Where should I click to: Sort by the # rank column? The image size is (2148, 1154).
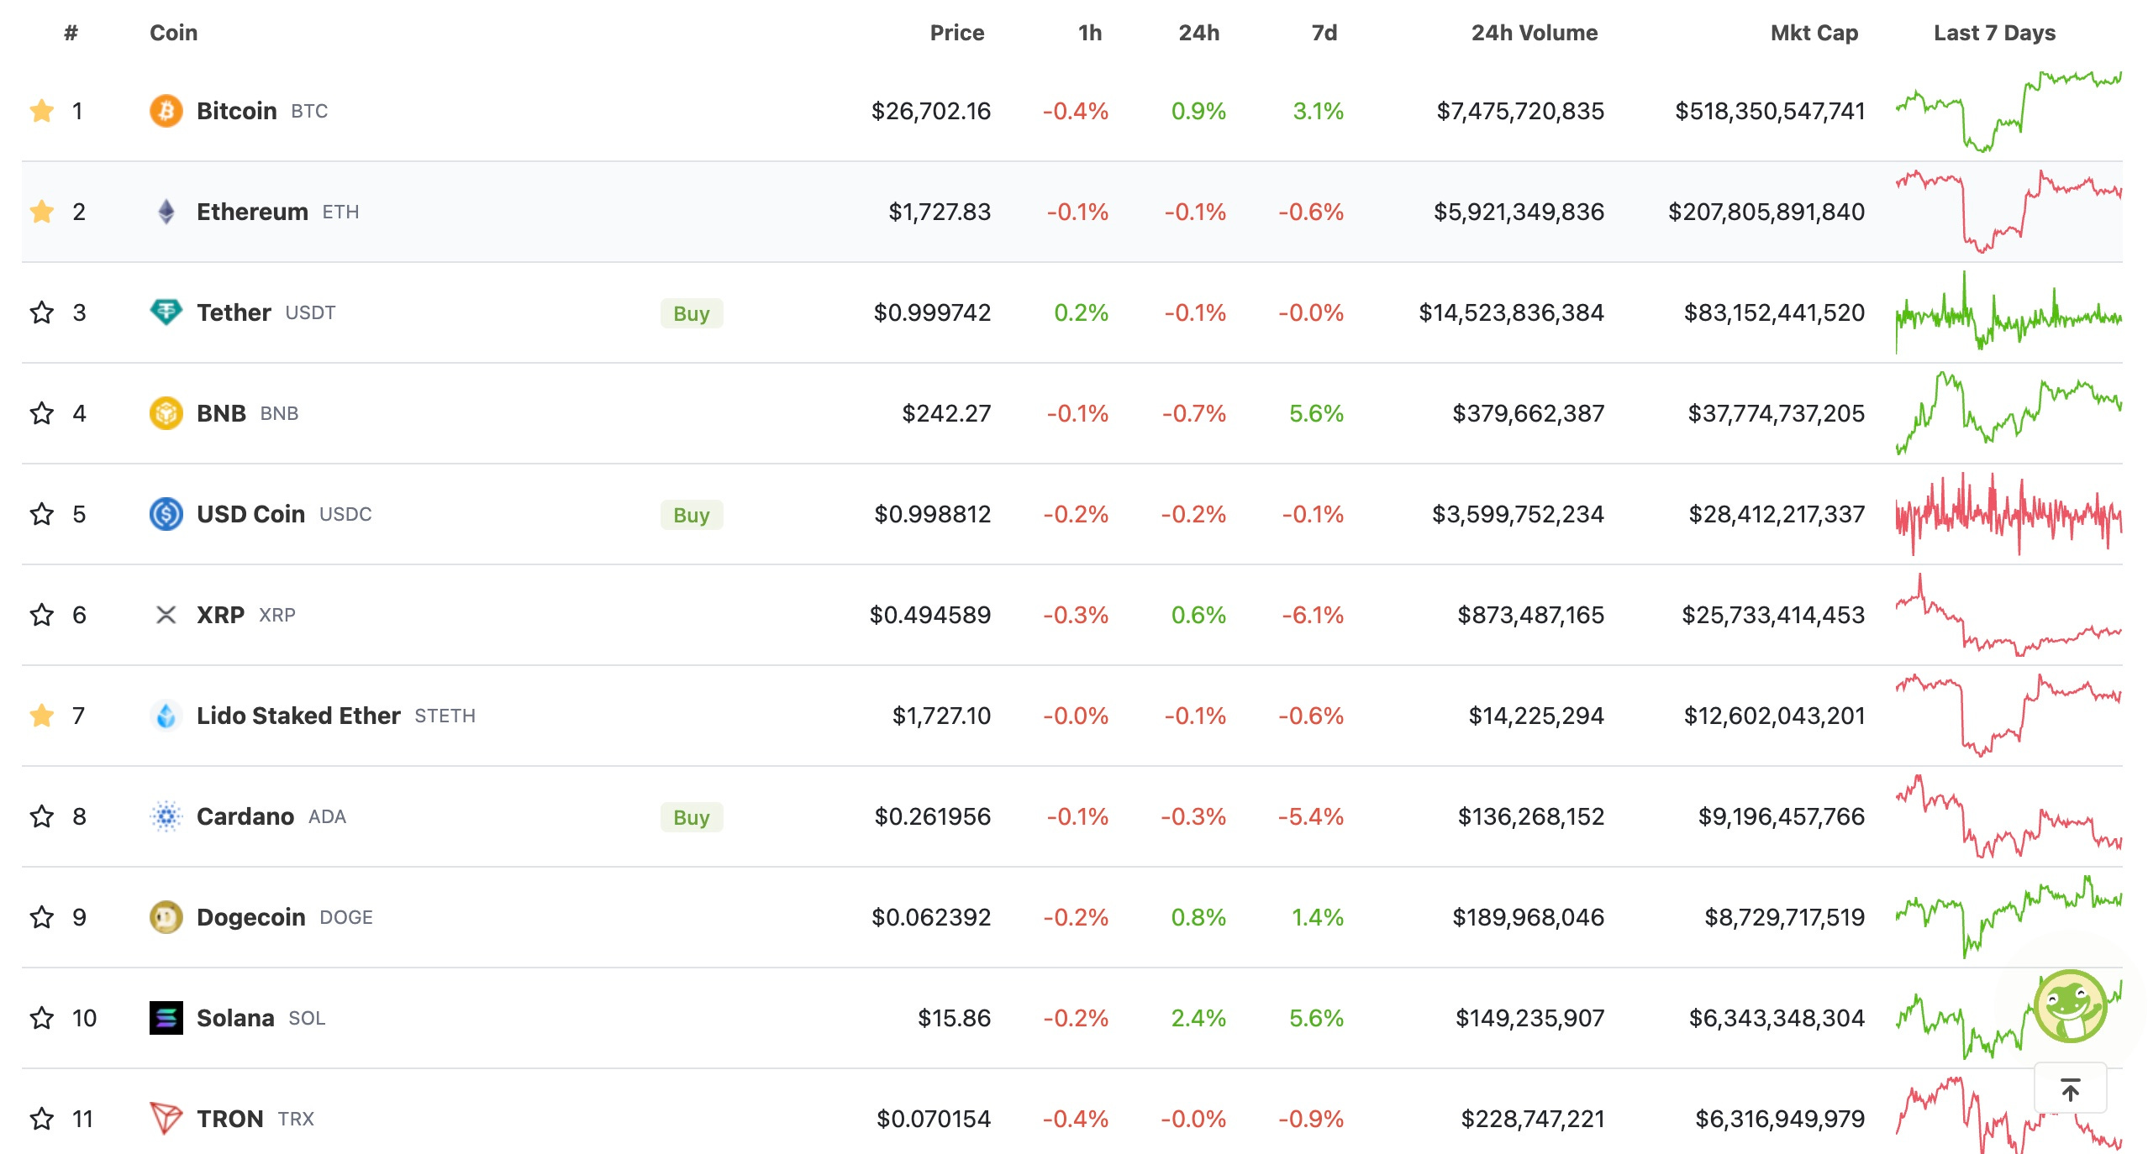[71, 33]
